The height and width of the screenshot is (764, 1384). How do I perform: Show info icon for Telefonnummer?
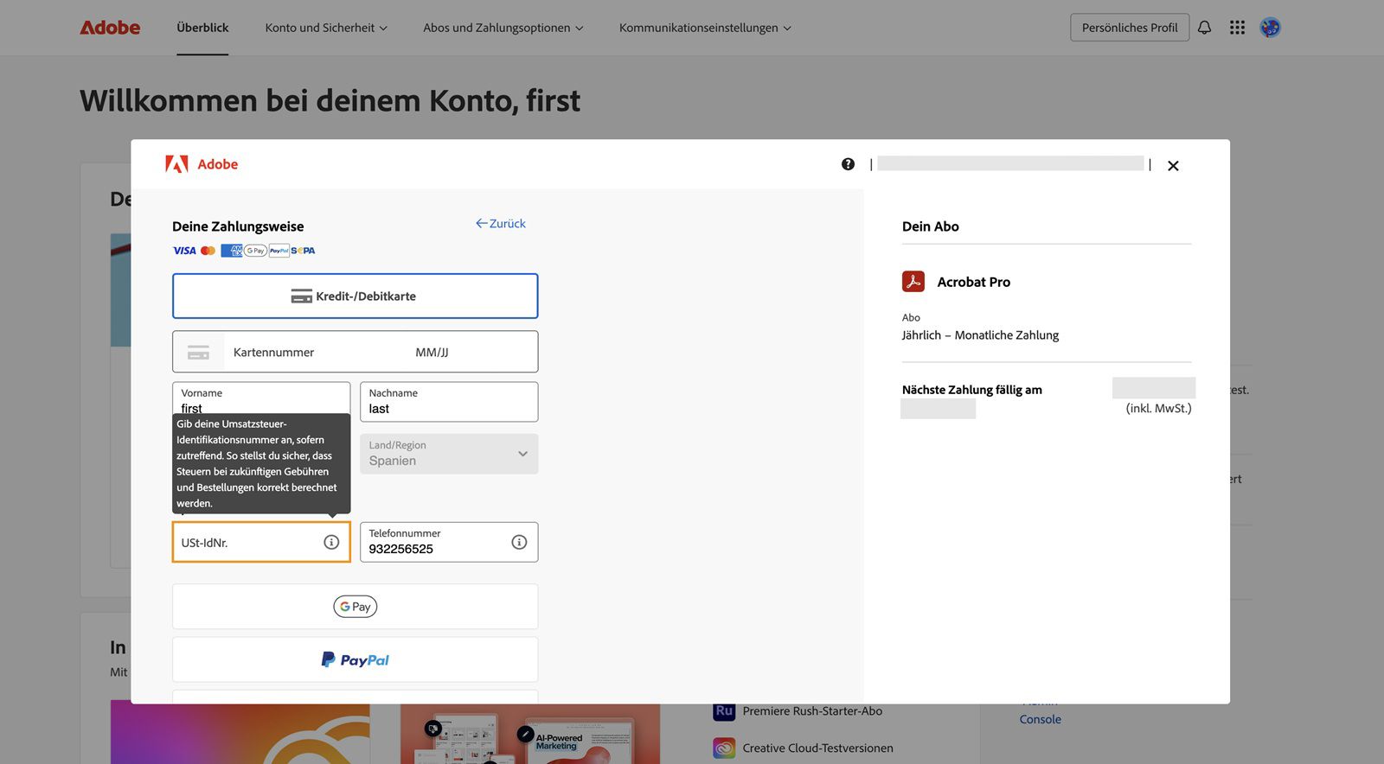(519, 542)
